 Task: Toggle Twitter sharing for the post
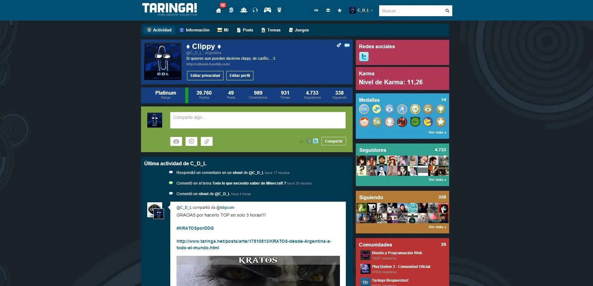click(x=316, y=141)
